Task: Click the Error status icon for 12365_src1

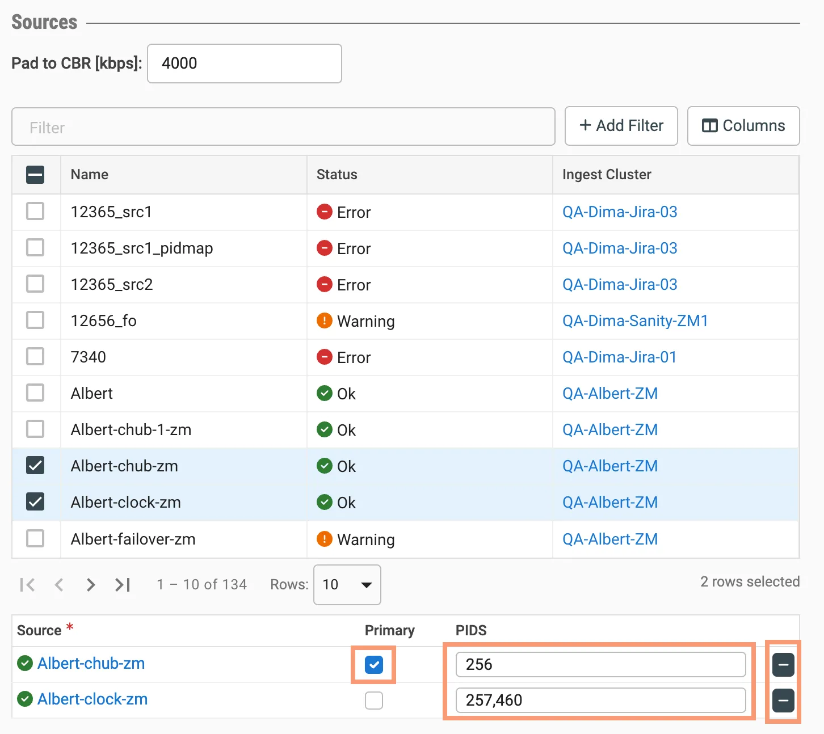Action: (x=324, y=212)
